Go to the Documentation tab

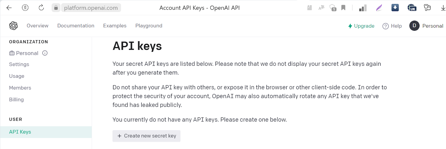(76, 26)
